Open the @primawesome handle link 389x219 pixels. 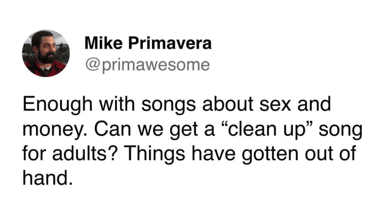(x=147, y=65)
